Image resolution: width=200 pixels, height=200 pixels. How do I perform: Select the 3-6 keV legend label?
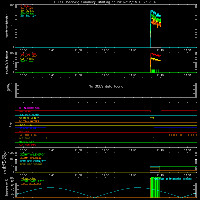click(26, 6)
